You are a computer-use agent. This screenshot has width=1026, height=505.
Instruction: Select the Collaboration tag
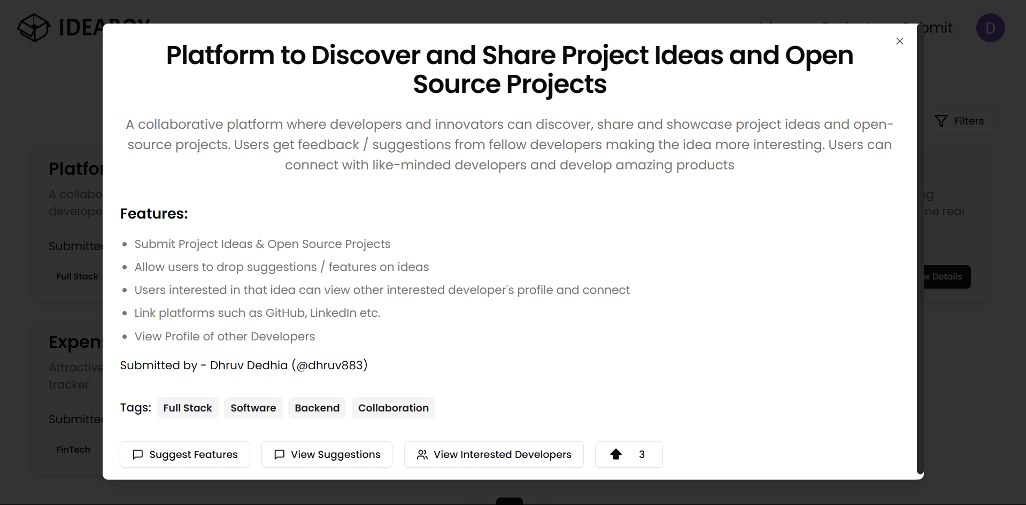(394, 408)
